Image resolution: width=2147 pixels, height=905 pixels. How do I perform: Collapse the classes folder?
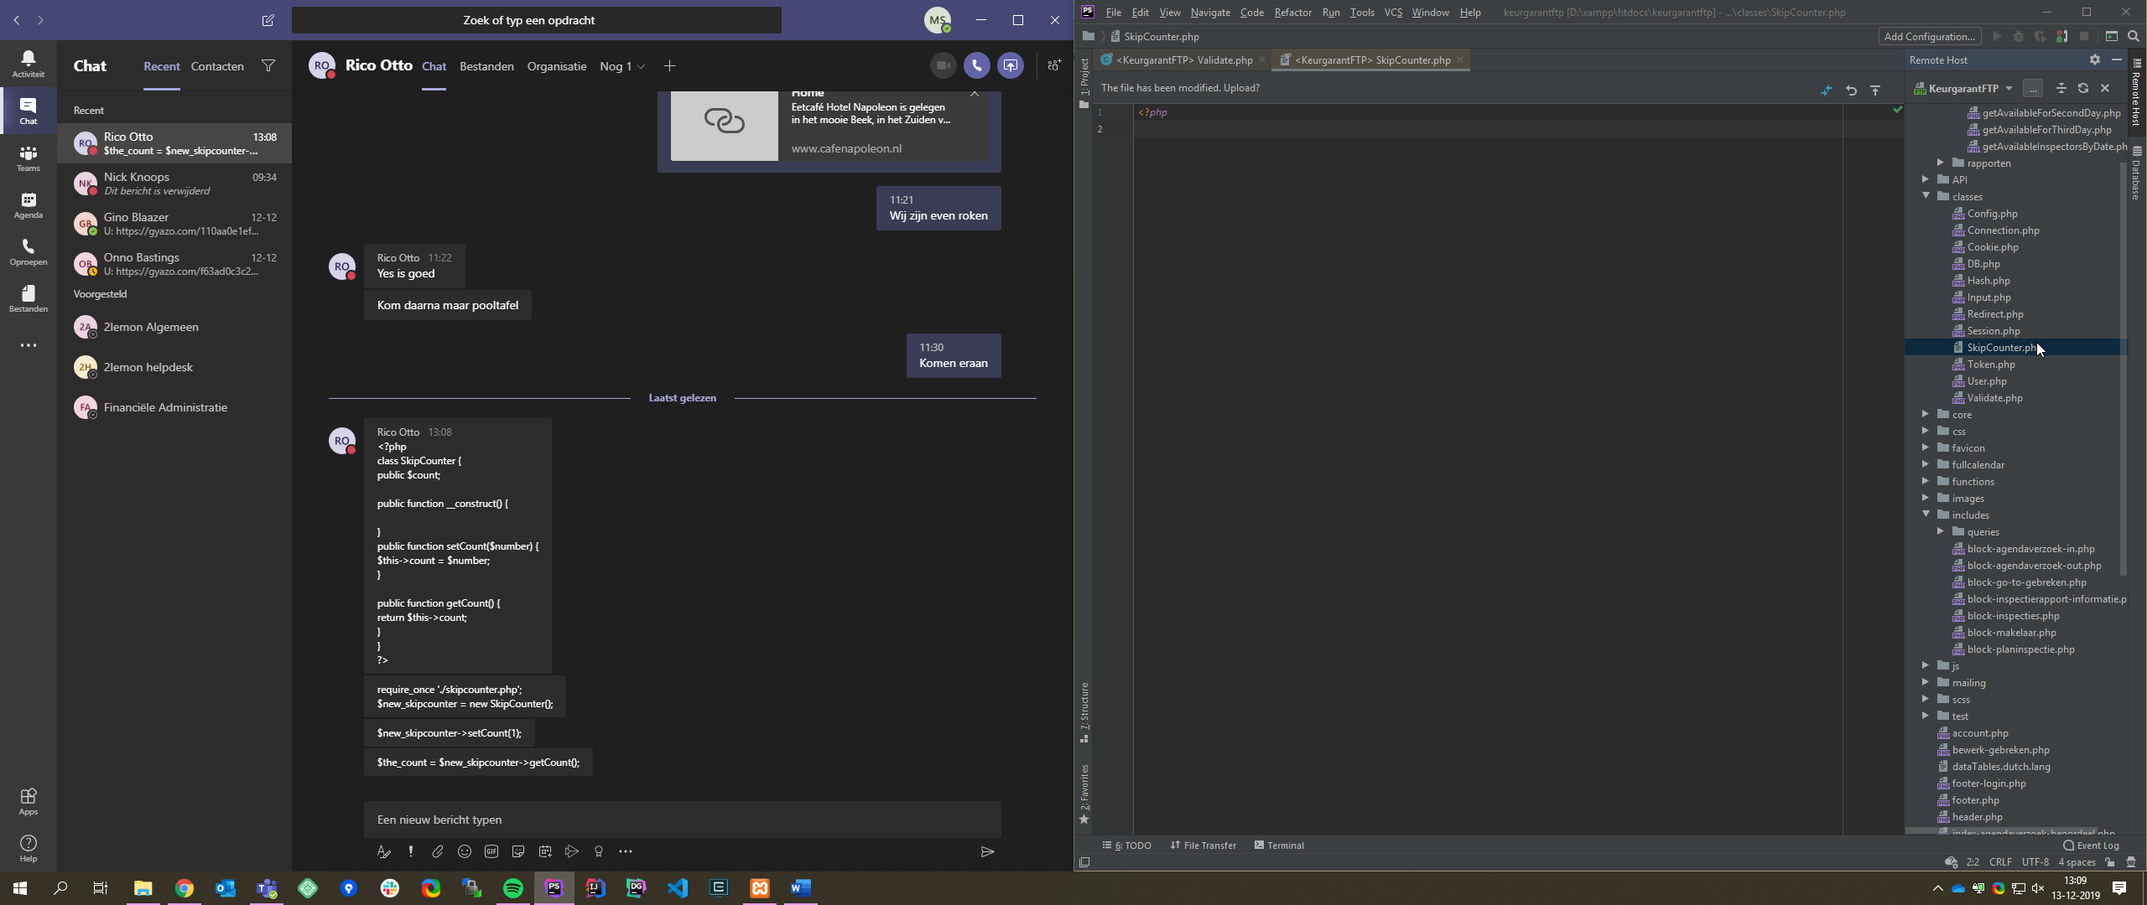coord(1926,196)
